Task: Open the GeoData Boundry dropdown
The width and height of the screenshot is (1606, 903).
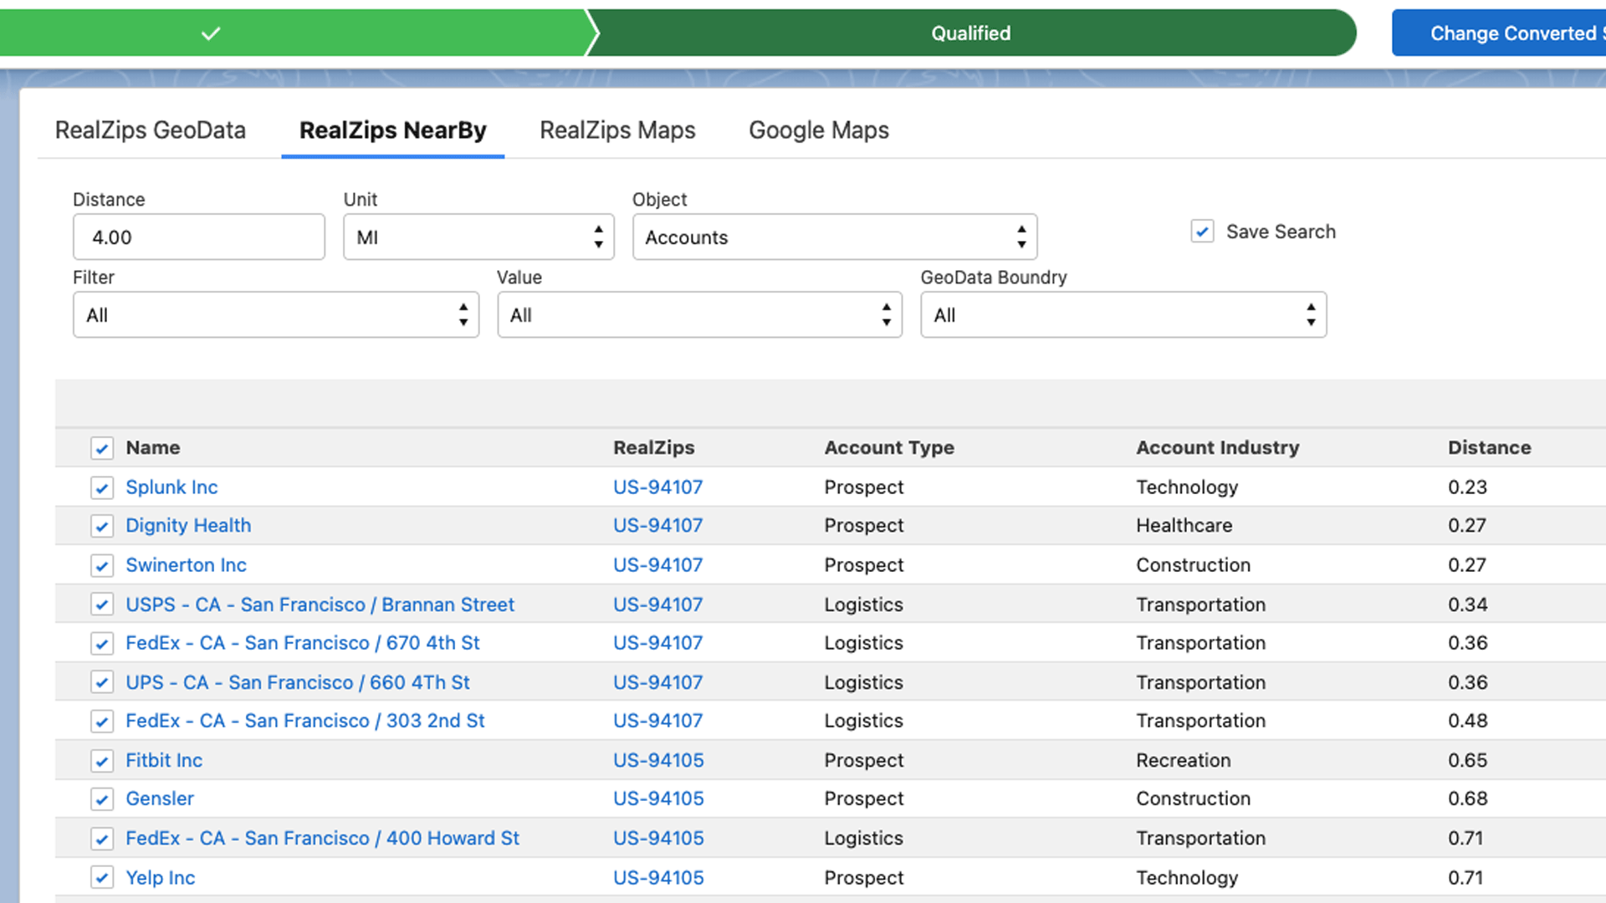Action: [x=1123, y=315]
